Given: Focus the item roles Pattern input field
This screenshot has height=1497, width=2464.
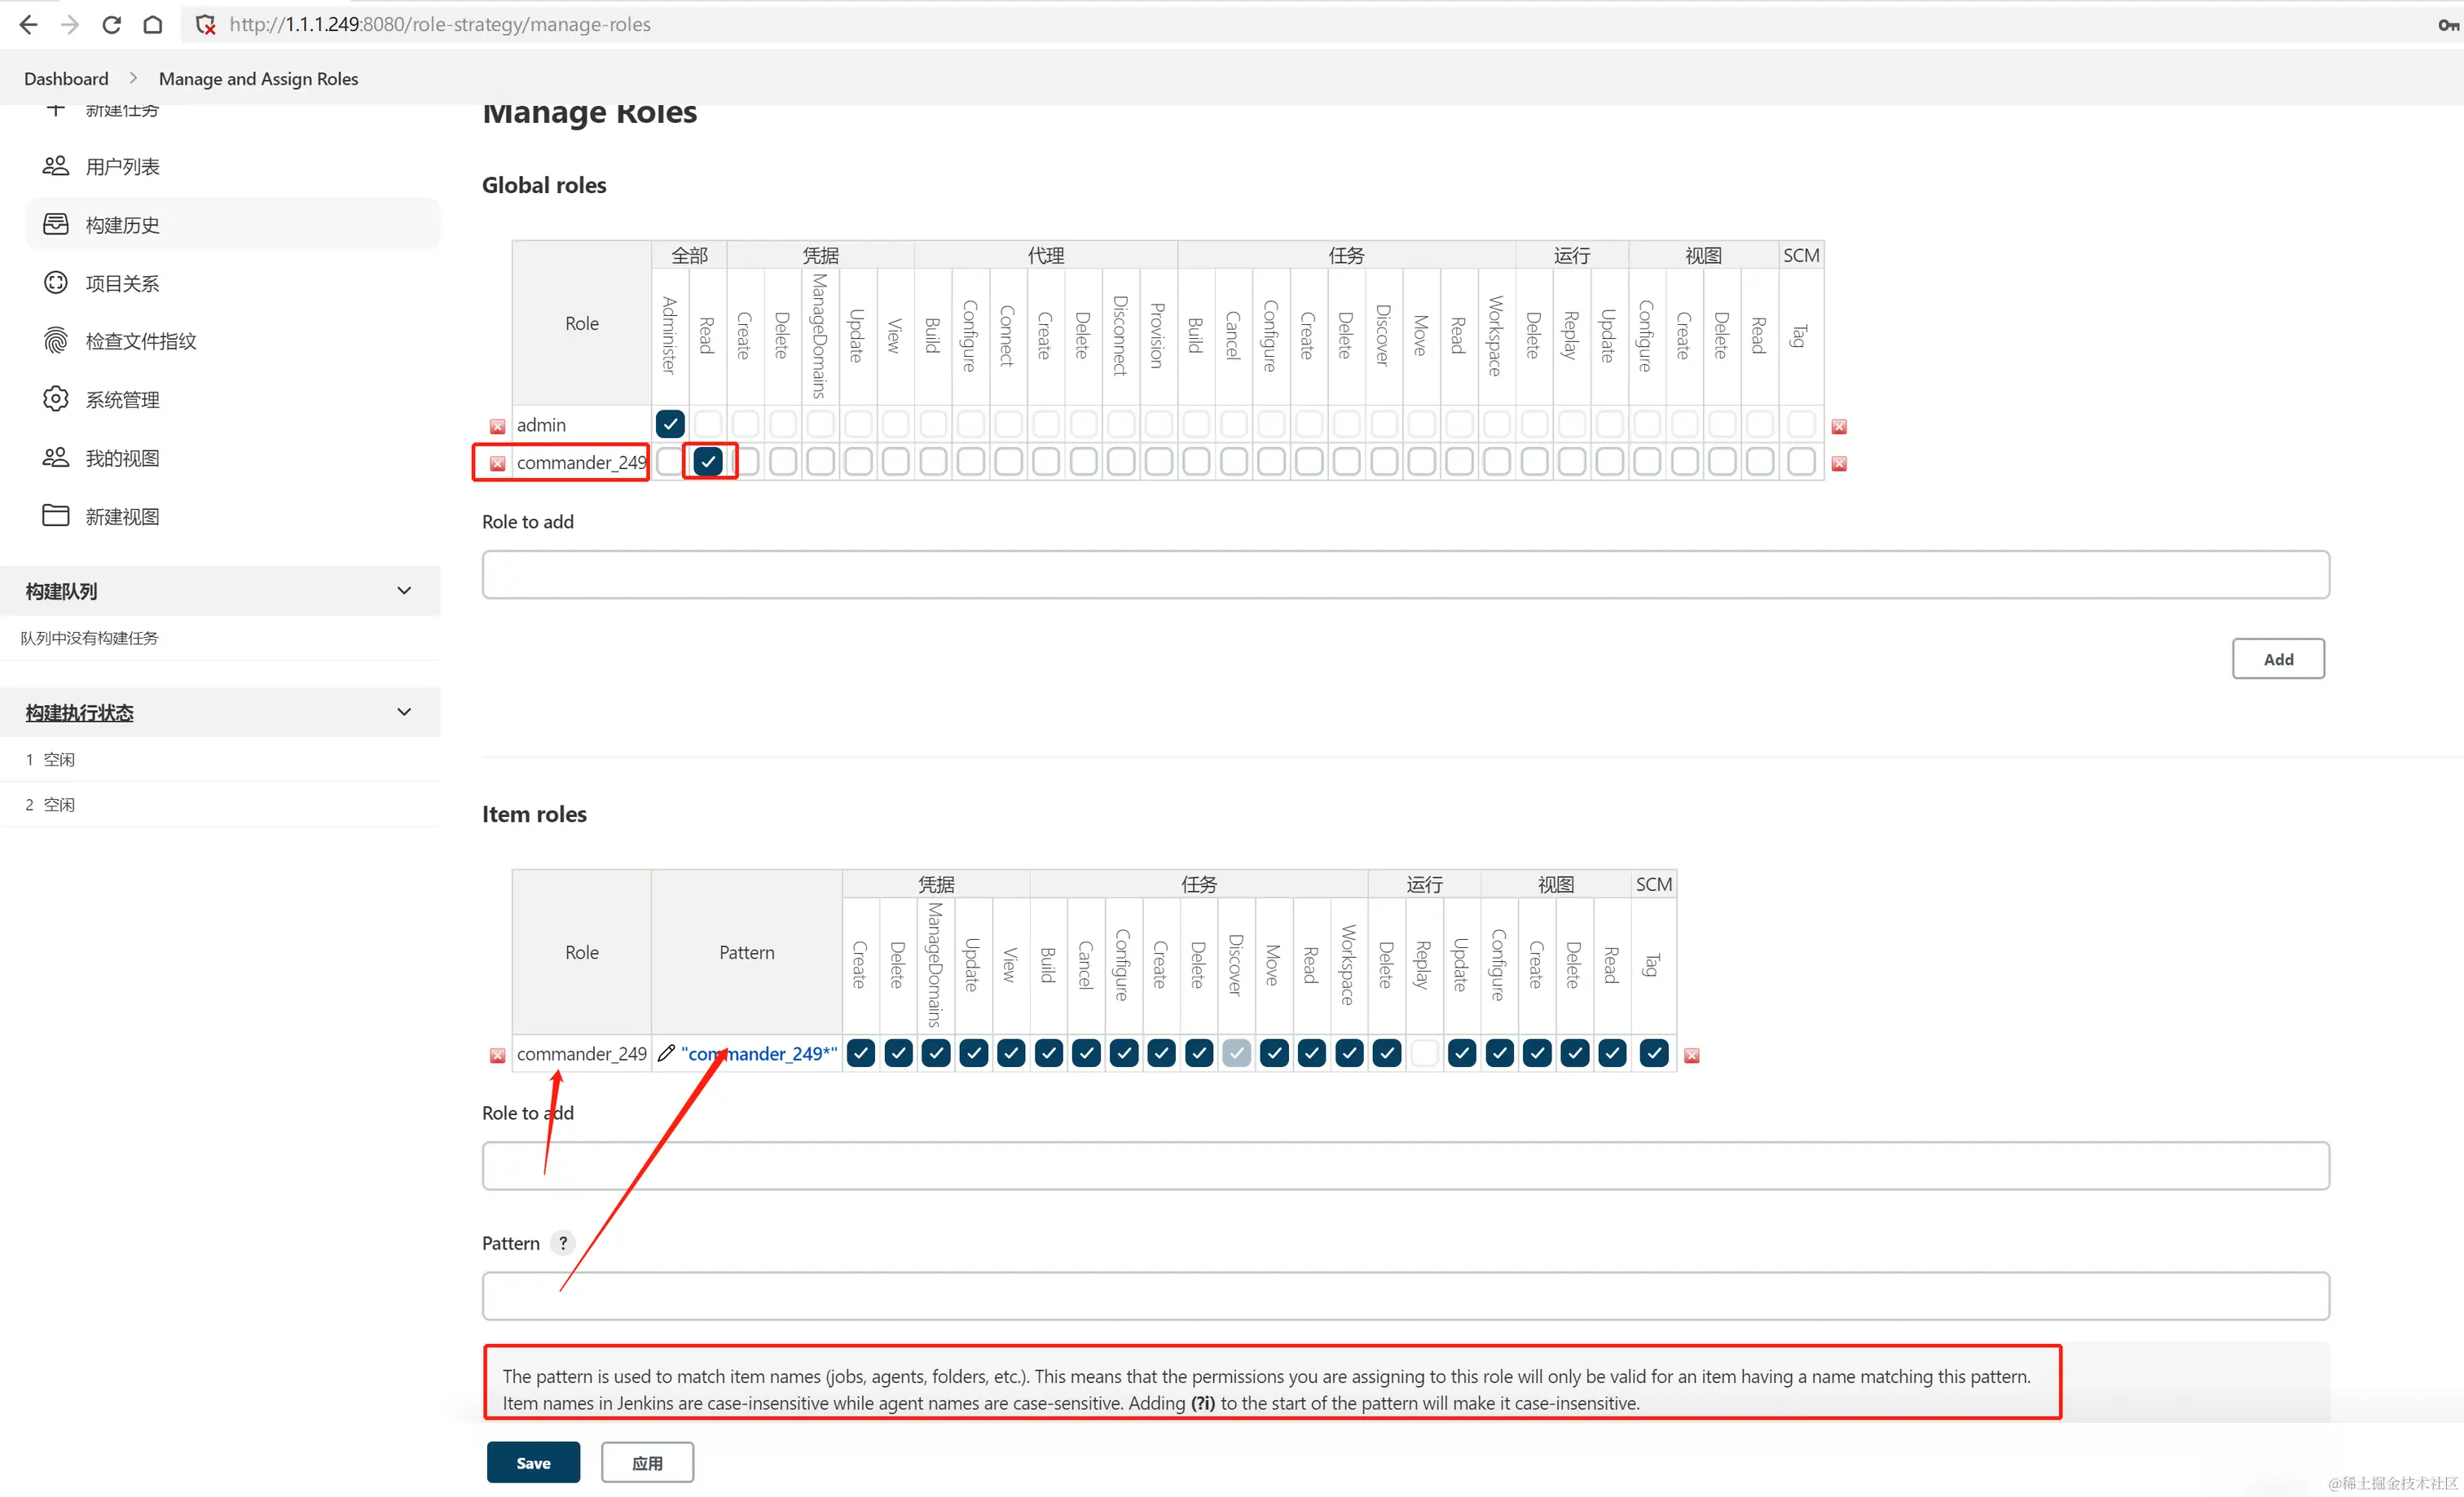Looking at the screenshot, I should (x=1405, y=1295).
